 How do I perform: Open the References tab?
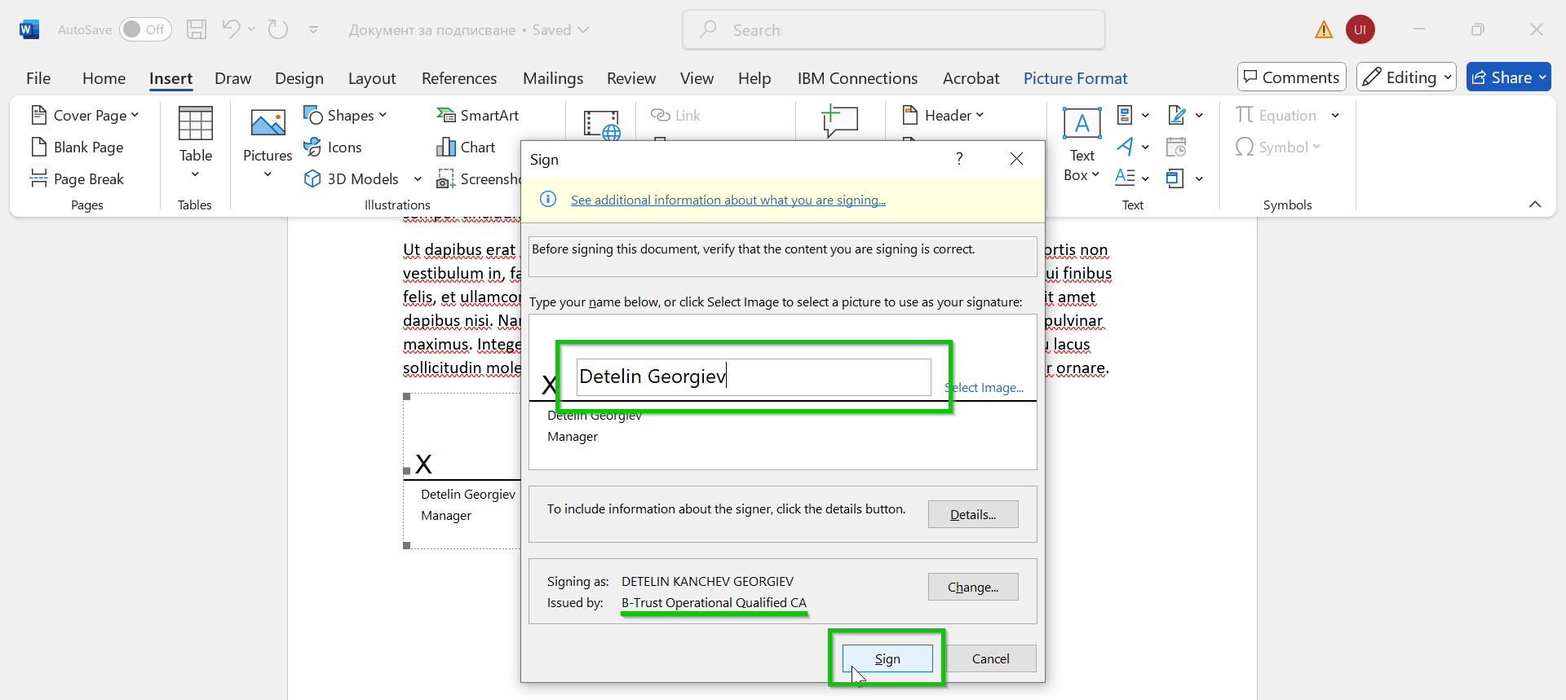pyautogui.click(x=459, y=78)
